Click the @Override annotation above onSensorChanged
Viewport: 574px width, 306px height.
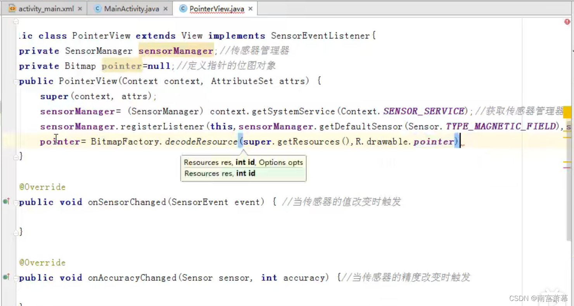(42, 187)
